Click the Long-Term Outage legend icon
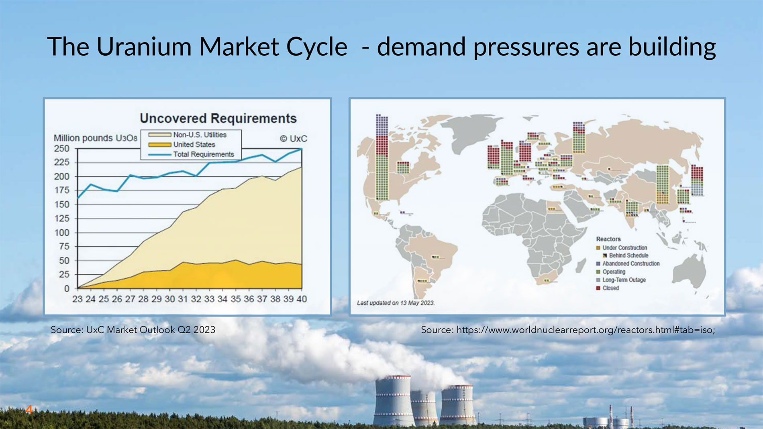The image size is (763, 429). point(598,280)
